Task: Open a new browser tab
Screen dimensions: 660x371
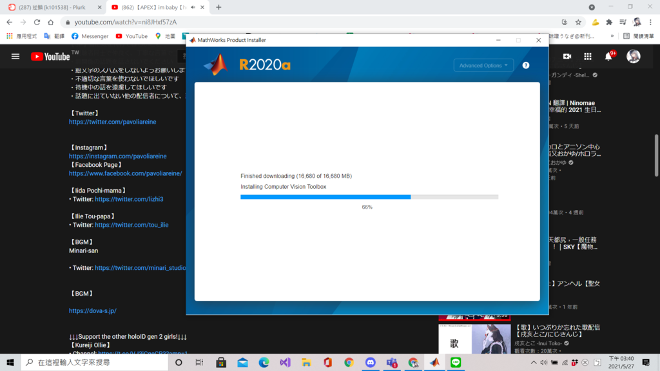Action: pos(218,7)
